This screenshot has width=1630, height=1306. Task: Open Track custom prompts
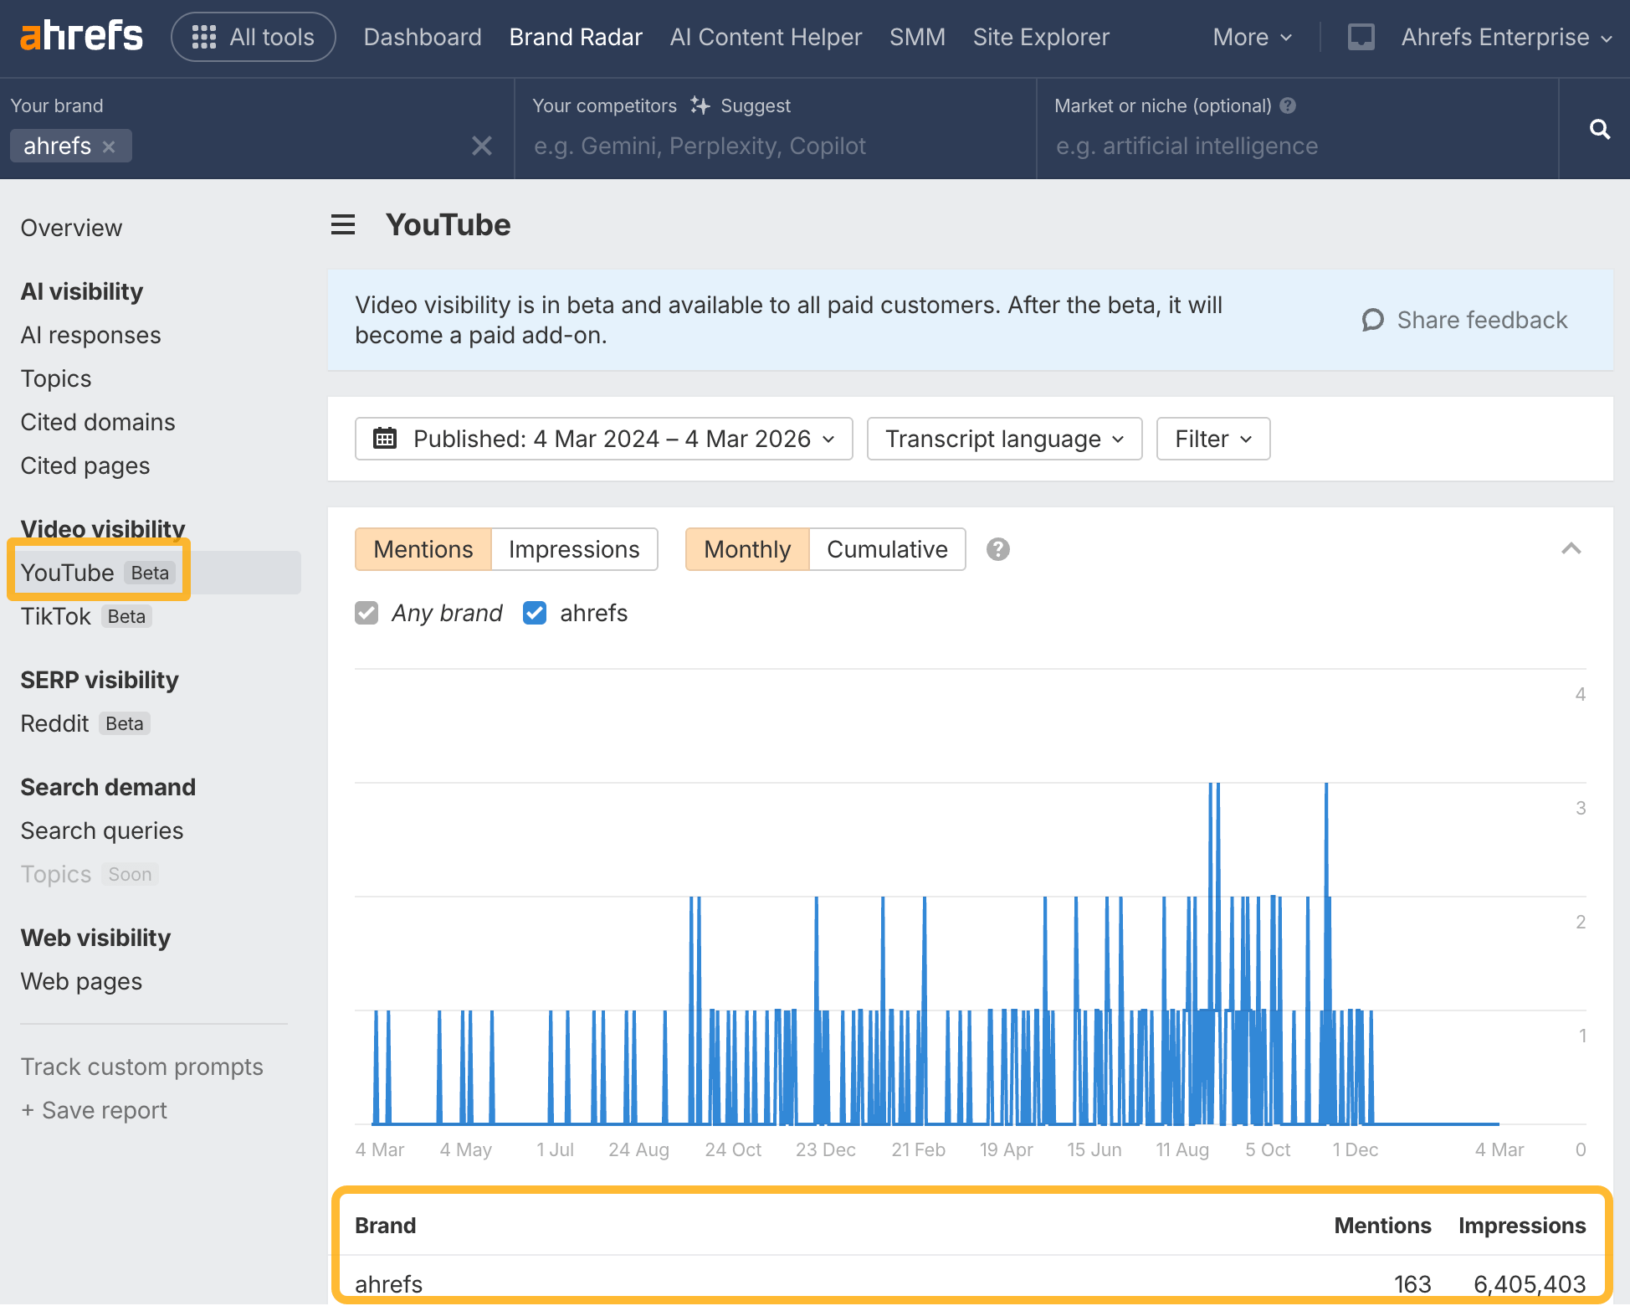point(141,1067)
